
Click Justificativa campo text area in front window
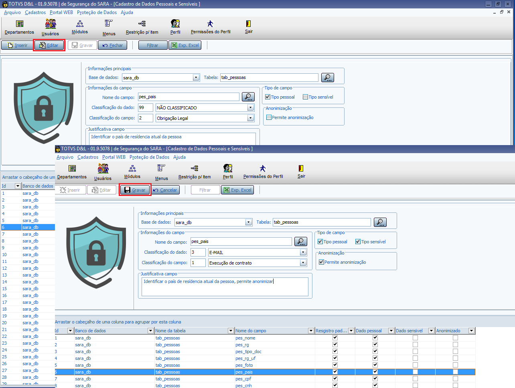225,287
